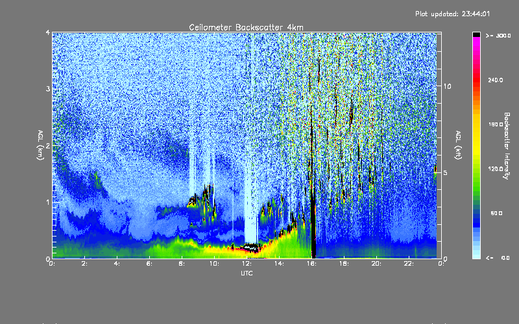
Task: Click the "3" tick on the km axis
Action: [x=48, y=89]
